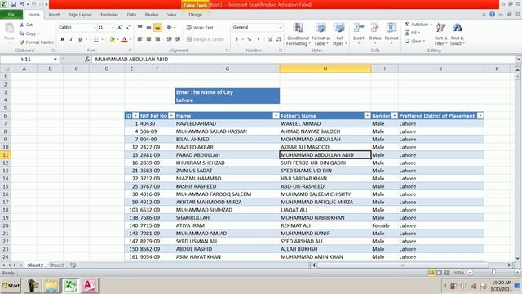The height and width of the screenshot is (294, 522).
Task: Toggle Wrap Text
Action: (200, 28)
